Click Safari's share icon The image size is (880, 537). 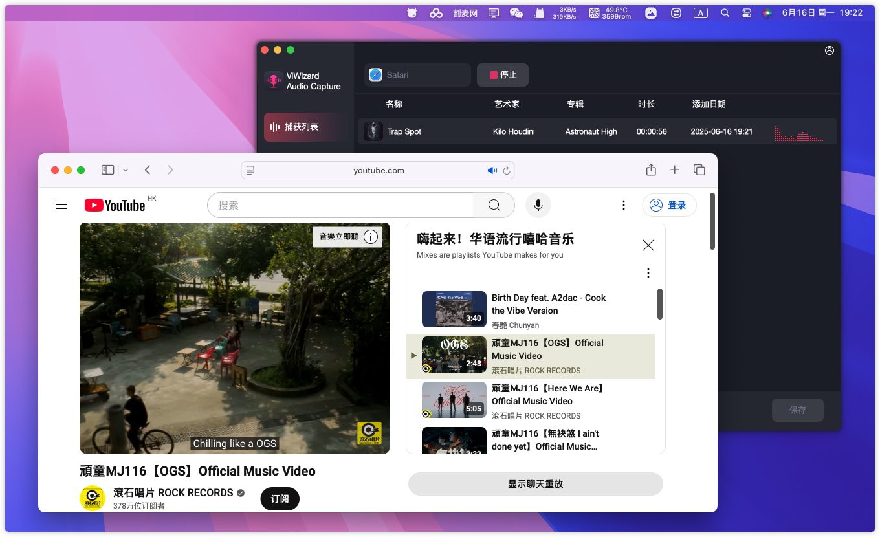point(651,170)
